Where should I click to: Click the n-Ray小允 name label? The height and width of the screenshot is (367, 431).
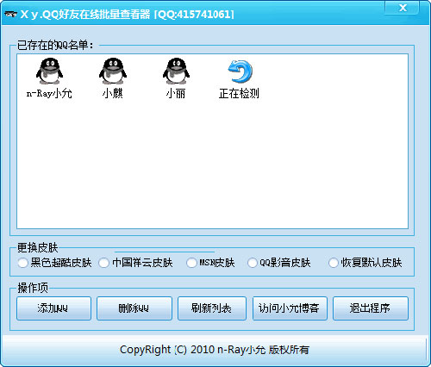[49, 93]
